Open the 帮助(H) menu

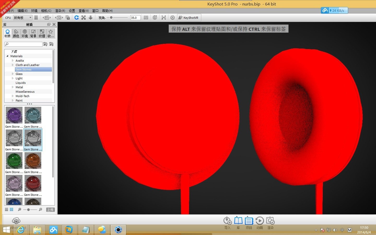pyautogui.click(x=107, y=11)
